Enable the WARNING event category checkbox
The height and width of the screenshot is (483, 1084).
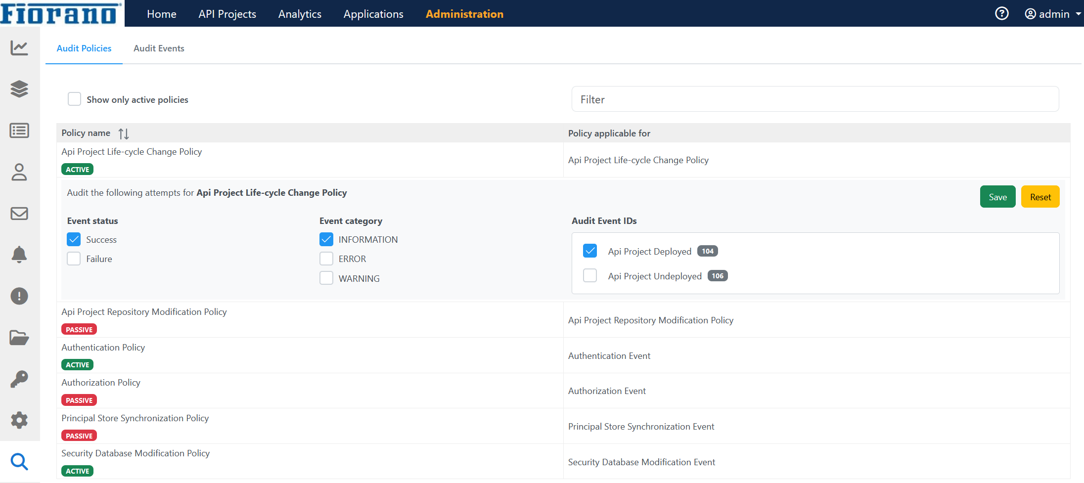[x=326, y=278]
